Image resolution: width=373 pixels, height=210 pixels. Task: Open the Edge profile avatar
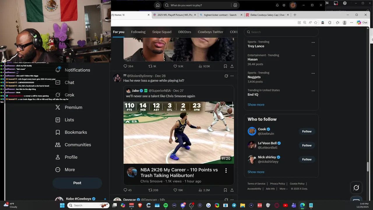click(x=345, y=22)
